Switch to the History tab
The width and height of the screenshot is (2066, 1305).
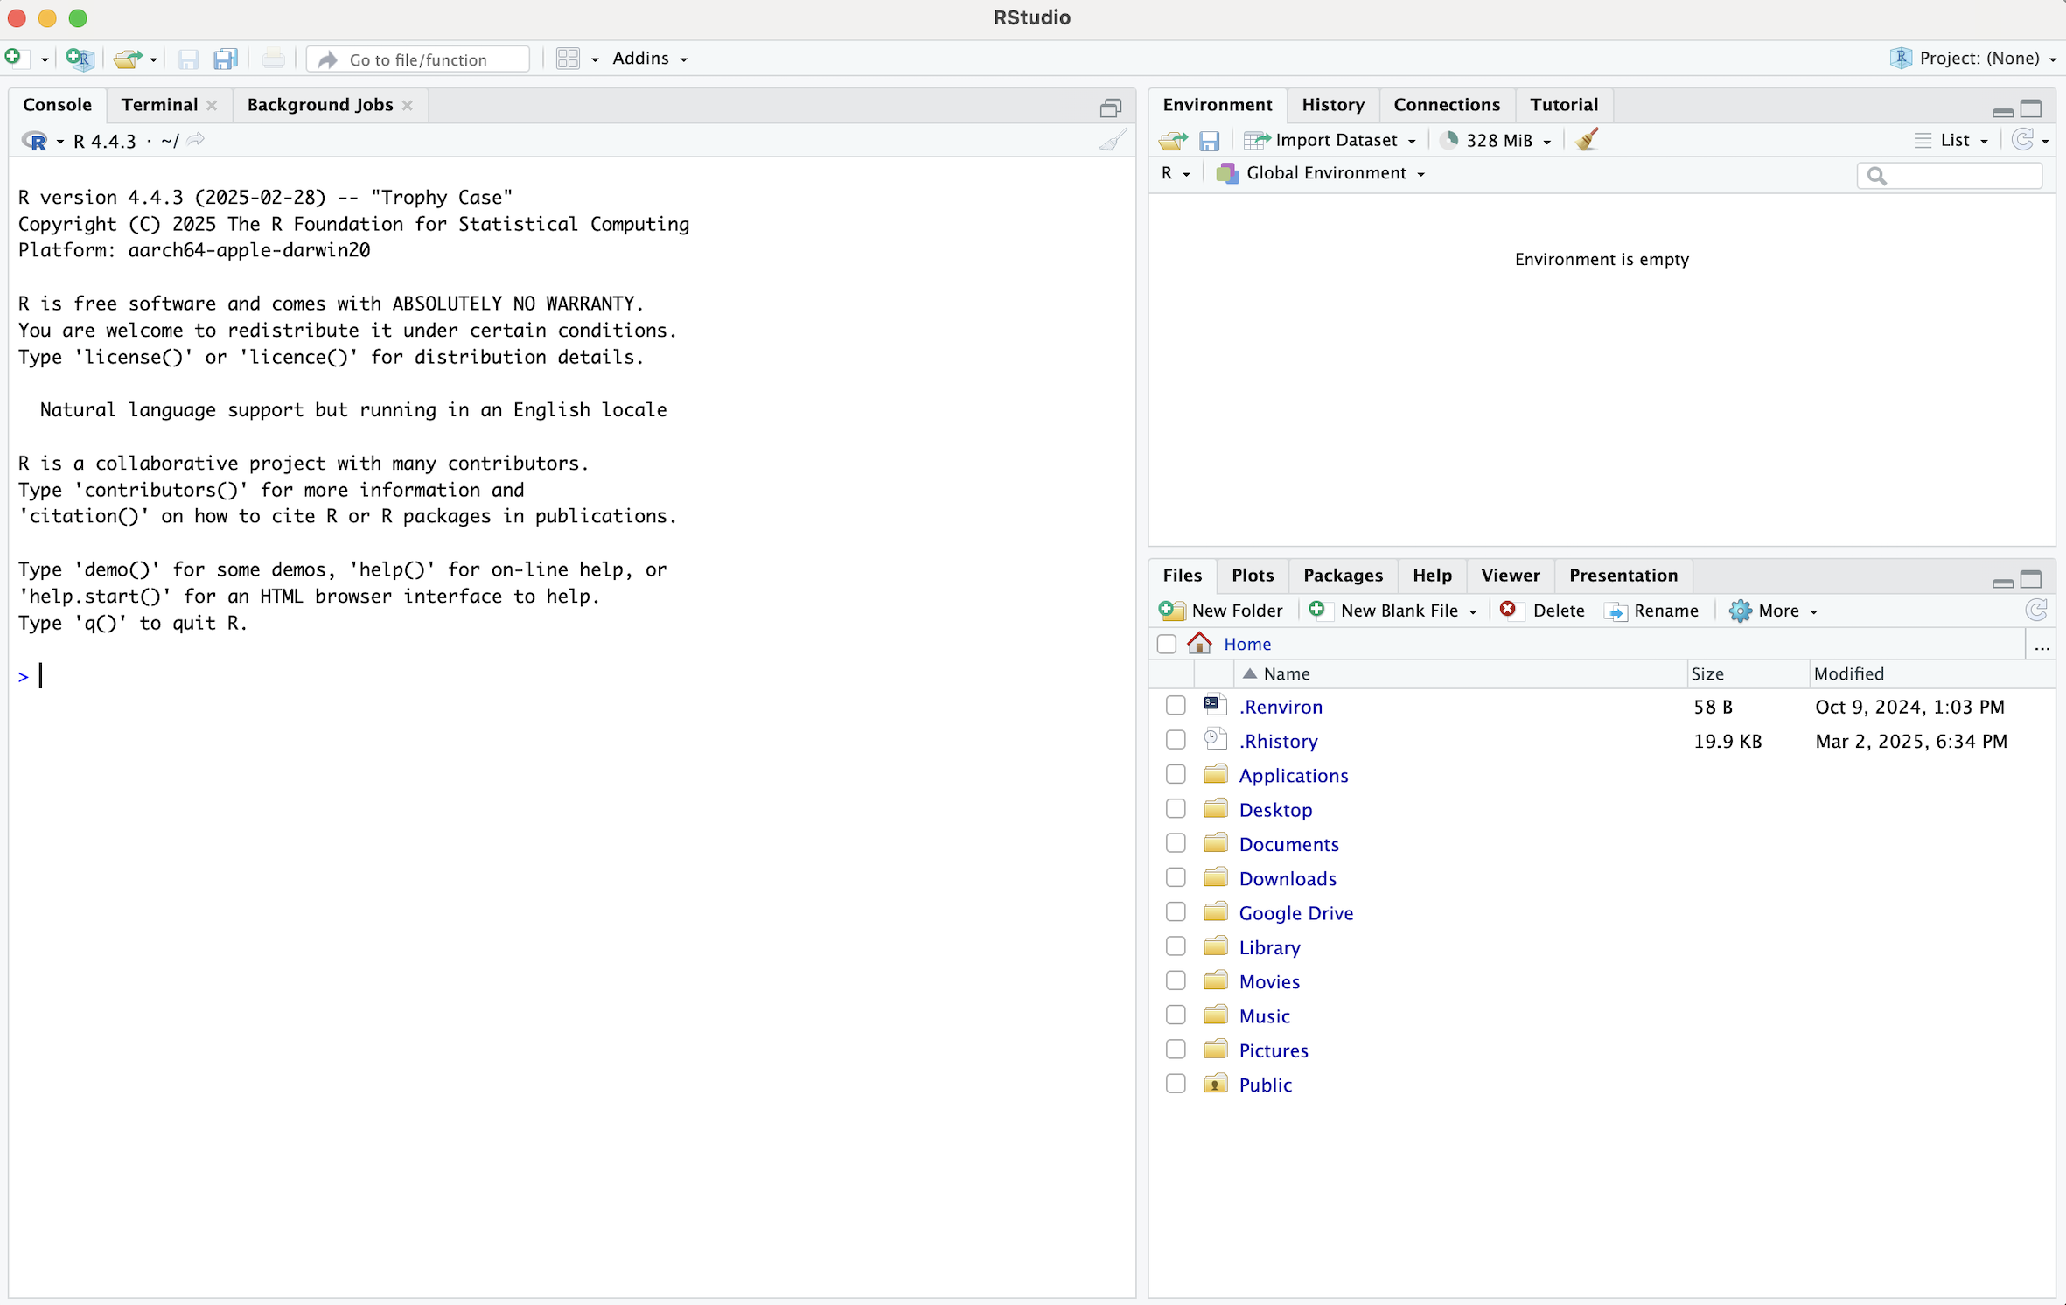[1332, 104]
